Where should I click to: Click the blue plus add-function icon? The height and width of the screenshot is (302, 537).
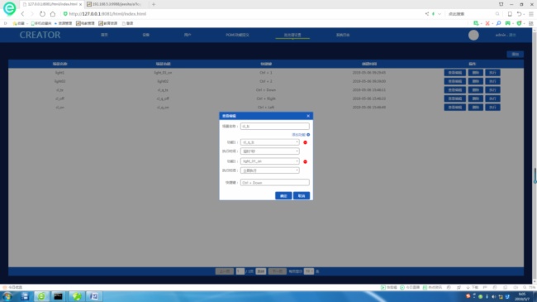(x=308, y=135)
